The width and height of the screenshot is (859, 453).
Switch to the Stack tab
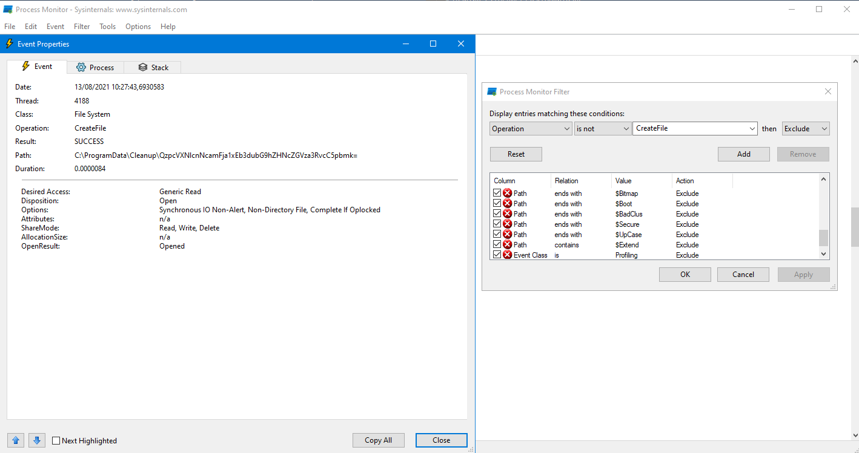click(153, 67)
